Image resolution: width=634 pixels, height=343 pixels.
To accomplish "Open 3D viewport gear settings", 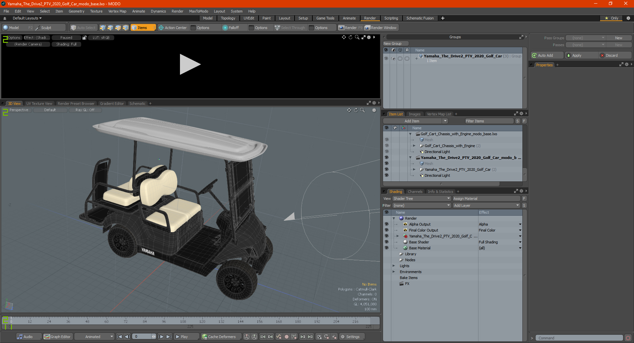I will pyautogui.click(x=374, y=110).
